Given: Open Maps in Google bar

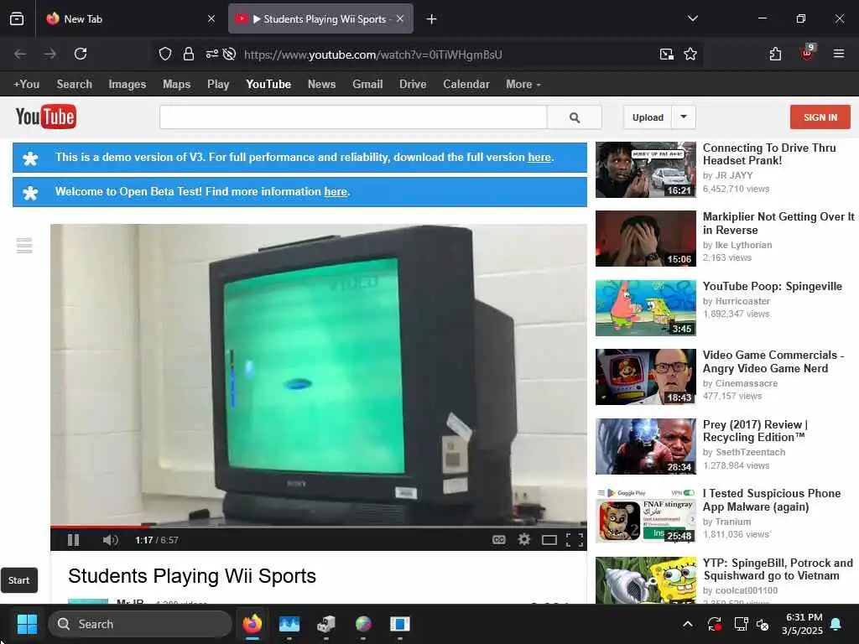Looking at the screenshot, I should point(176,85).
